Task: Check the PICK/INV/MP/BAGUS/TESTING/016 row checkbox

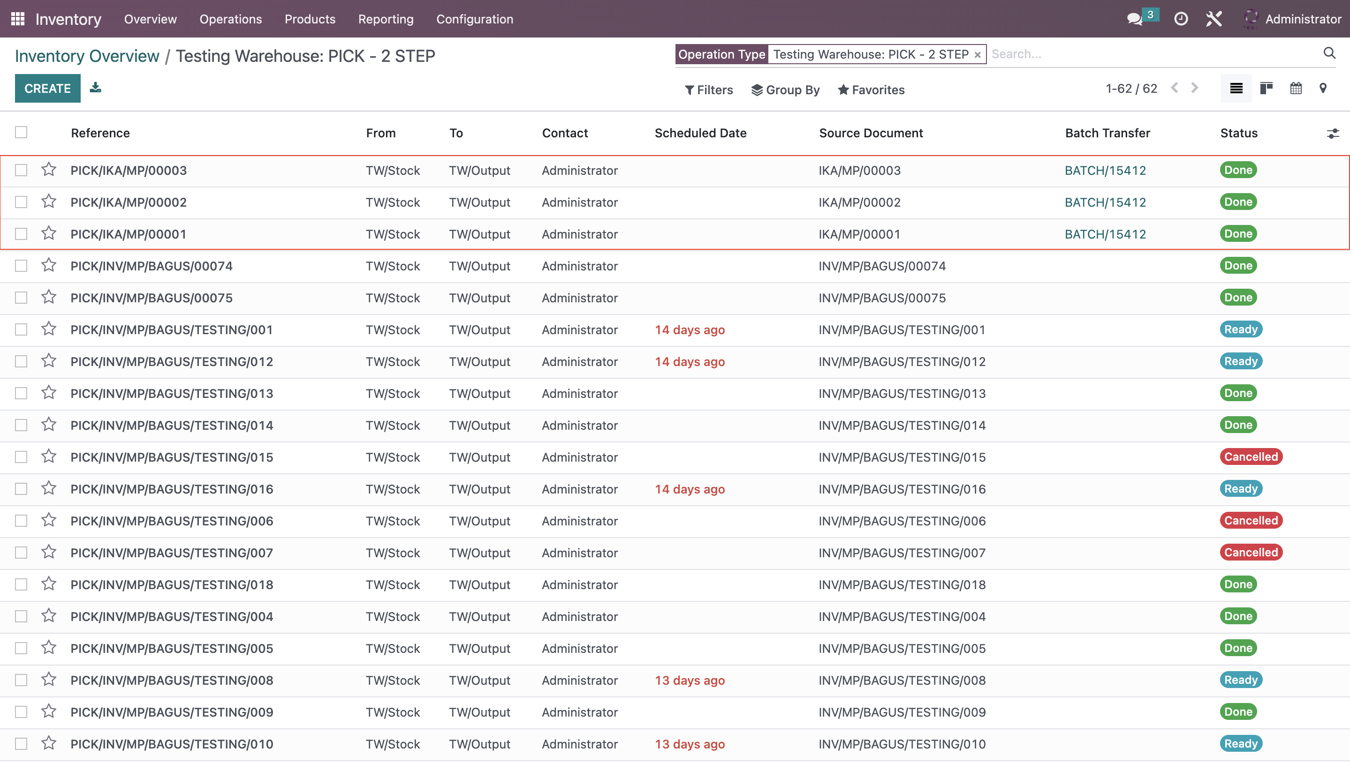Action: coord(21,489)
